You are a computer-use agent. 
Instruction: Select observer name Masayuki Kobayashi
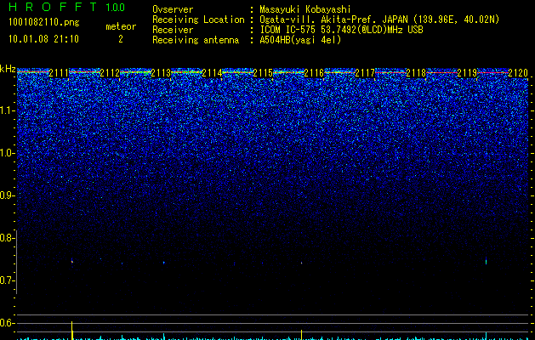[x=305, y=9]
